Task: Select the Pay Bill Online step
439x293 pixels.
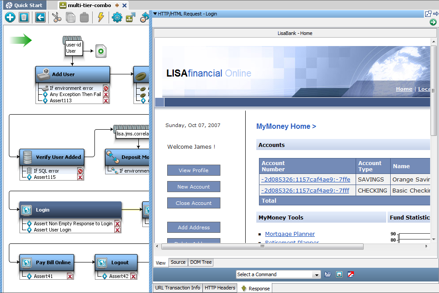Action: point(47,262)
